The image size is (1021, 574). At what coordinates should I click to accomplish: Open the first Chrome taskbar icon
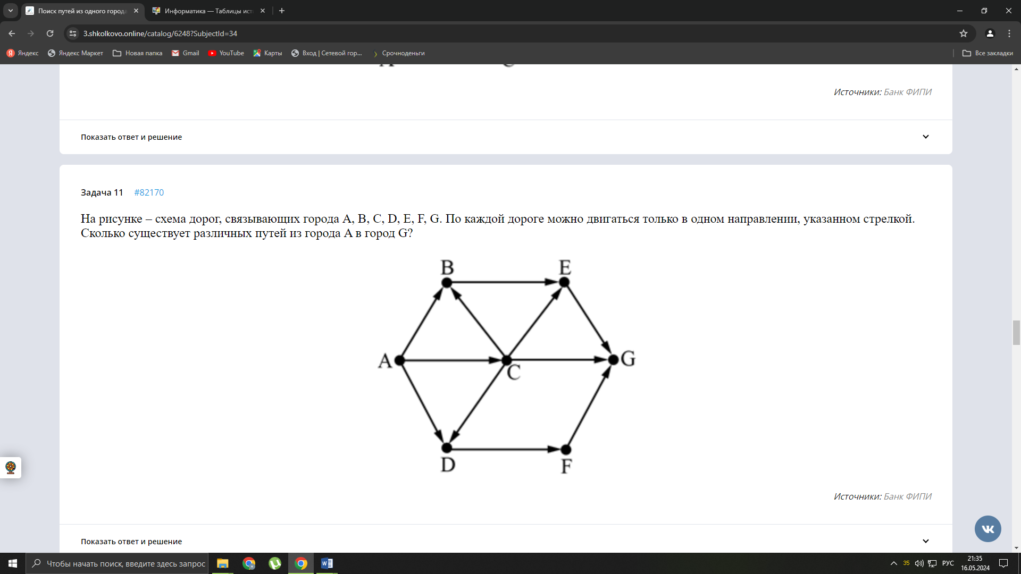coord(249,563)
